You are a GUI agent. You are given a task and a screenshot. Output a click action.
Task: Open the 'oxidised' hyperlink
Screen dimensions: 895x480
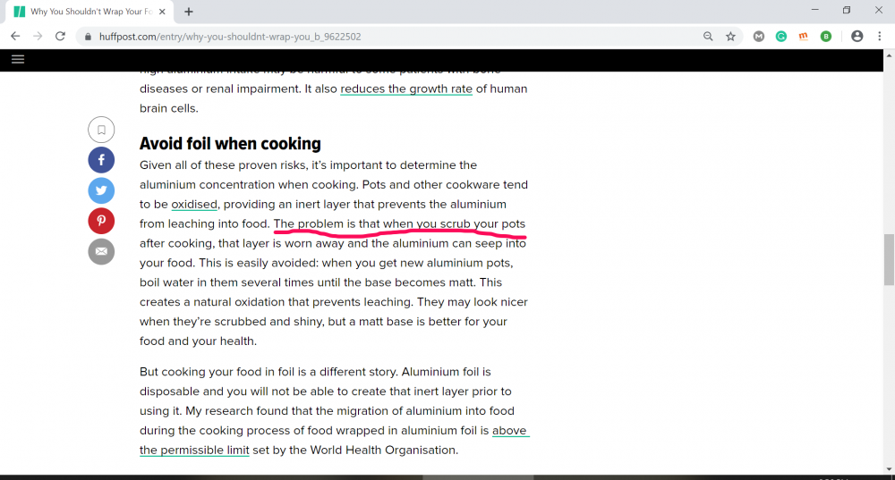pyautogui.click(x=194, y=204)
